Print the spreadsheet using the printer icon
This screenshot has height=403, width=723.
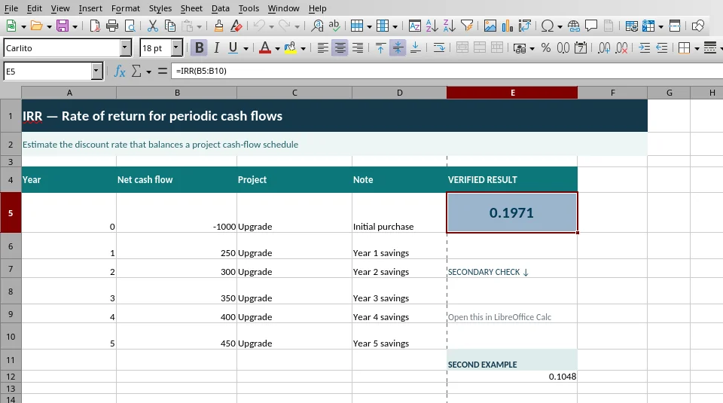(112, 26)
